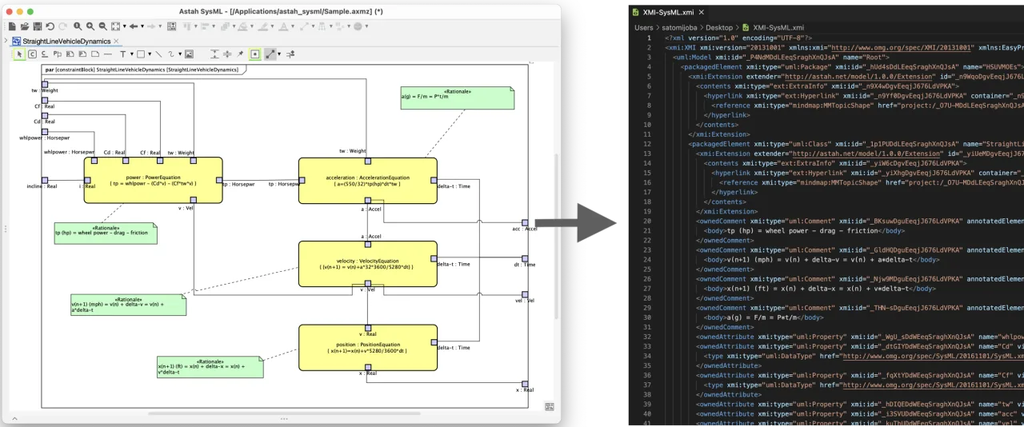Click the diagram map icon at bottom-right of canvas
This screenshot has width=1024, height=427.
click(x=550, y=407)
